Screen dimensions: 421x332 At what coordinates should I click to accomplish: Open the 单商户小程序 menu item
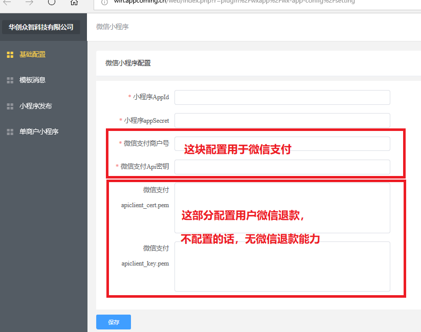39,131
